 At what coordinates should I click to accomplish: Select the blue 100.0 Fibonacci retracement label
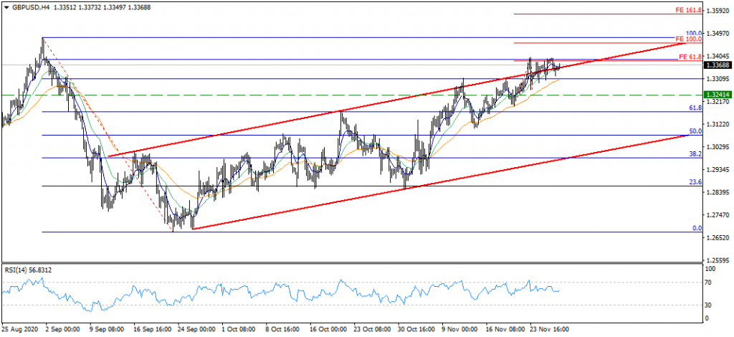693,34
